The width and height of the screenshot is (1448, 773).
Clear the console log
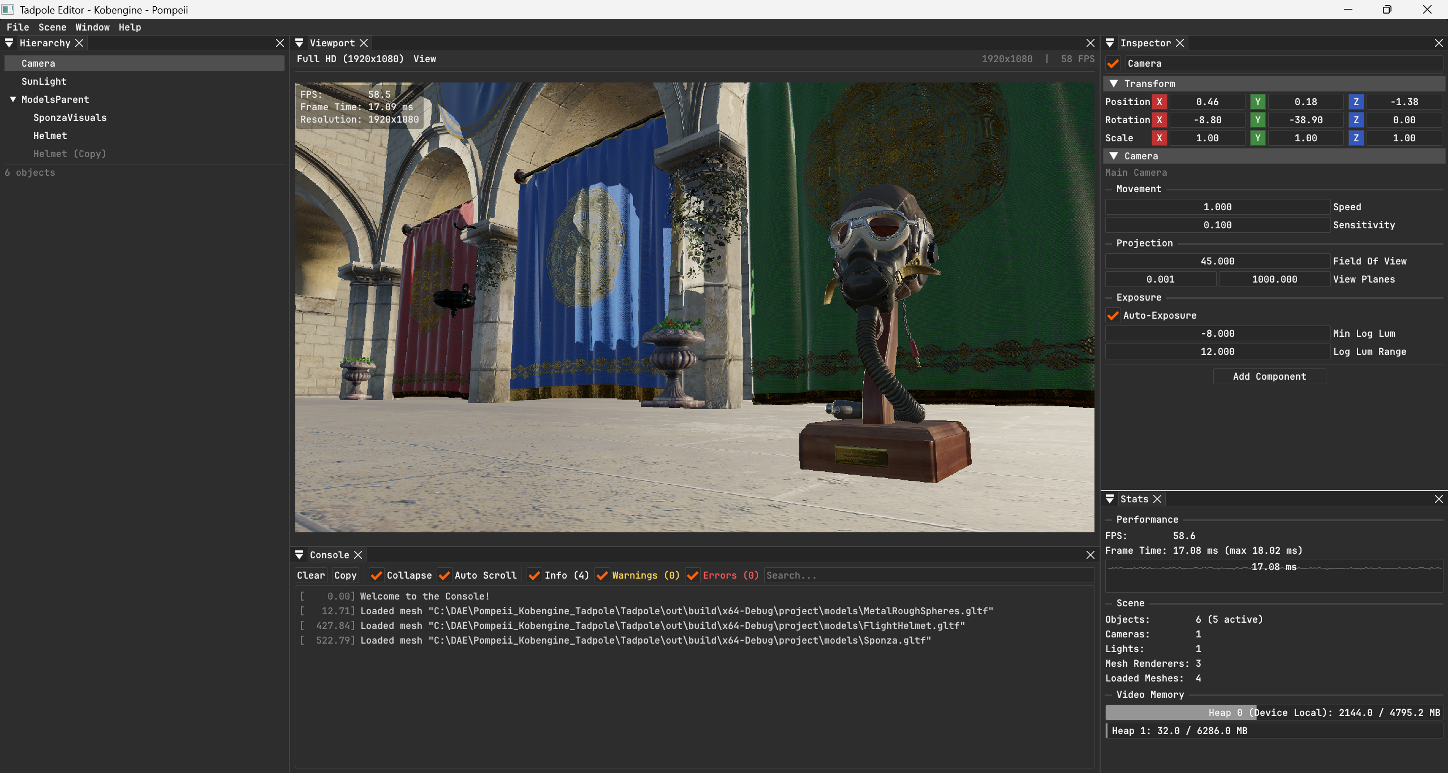[311, 575]
